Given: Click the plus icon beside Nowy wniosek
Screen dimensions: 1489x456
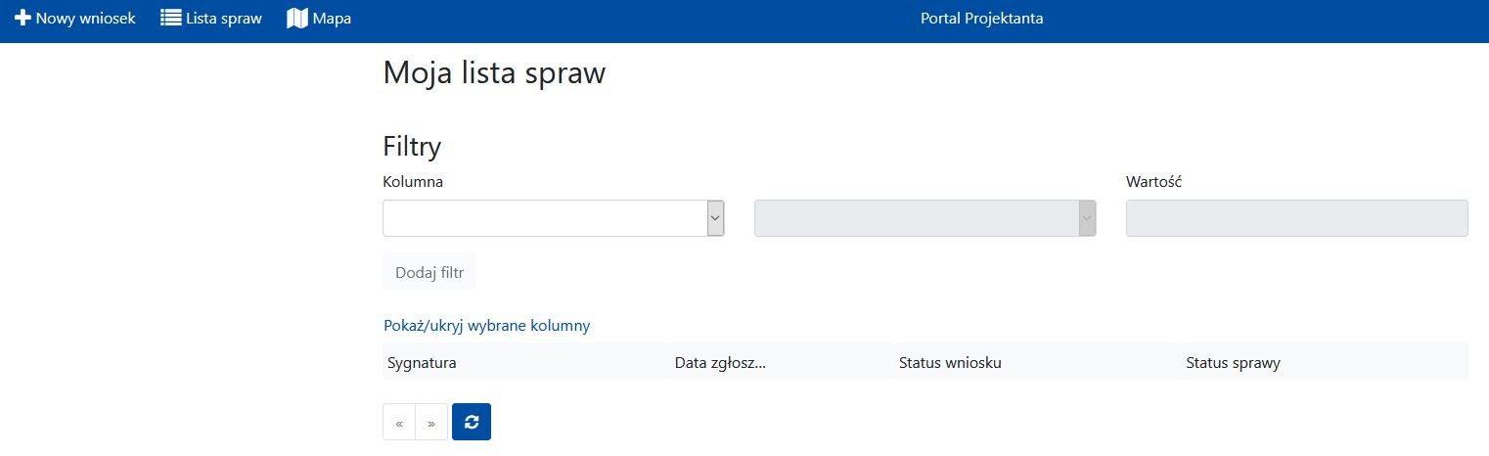Looking at the screenshot, I should click(x=23, y=19).
